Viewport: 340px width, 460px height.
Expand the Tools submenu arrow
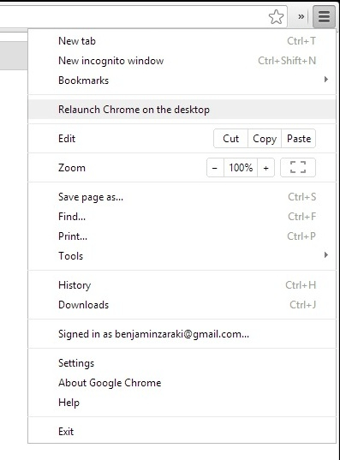[326, 255]
